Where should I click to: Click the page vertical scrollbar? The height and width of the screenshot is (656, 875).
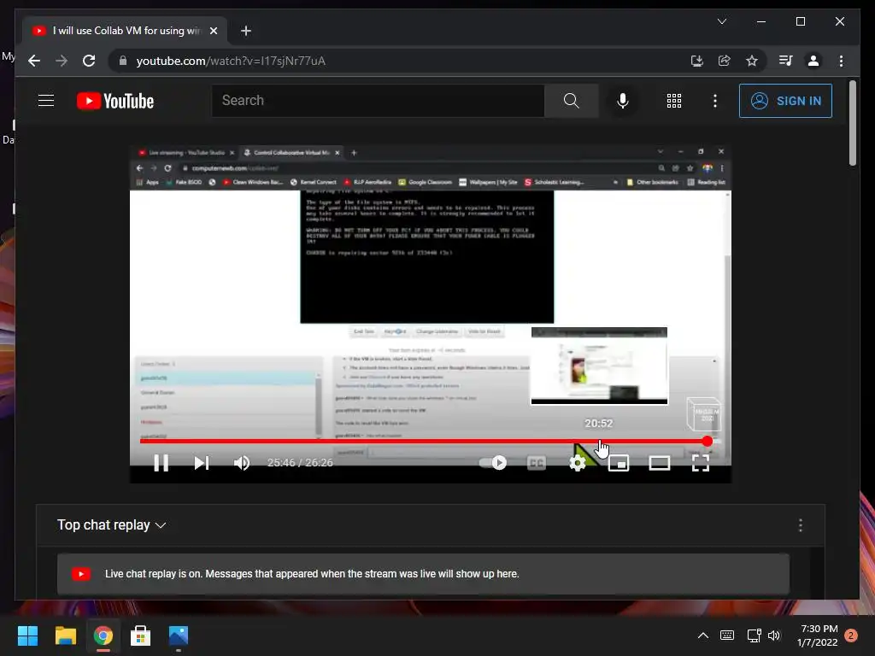[852, 124]
